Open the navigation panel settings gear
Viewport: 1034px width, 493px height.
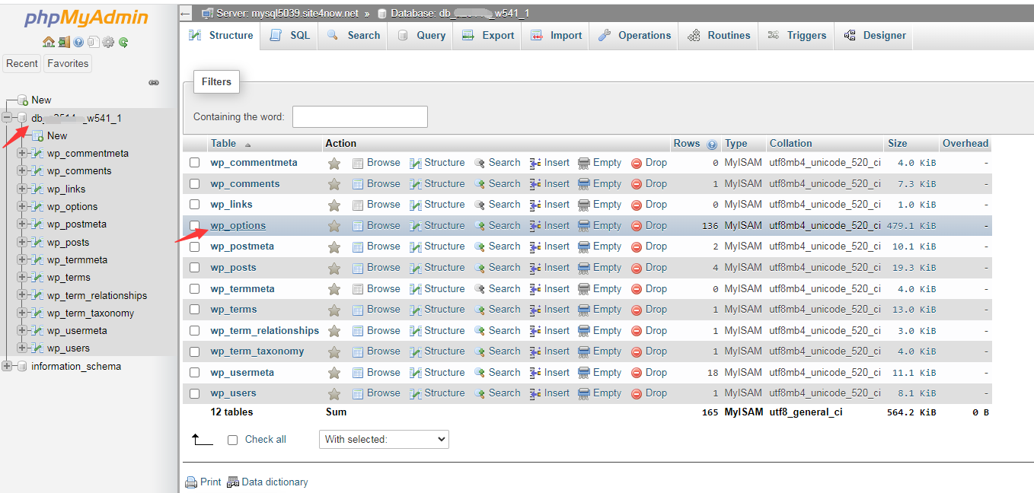pos(107,42)
